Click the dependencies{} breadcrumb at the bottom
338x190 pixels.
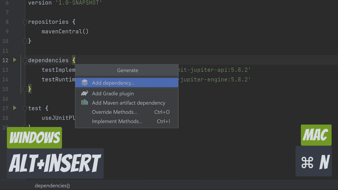(52, 185)
